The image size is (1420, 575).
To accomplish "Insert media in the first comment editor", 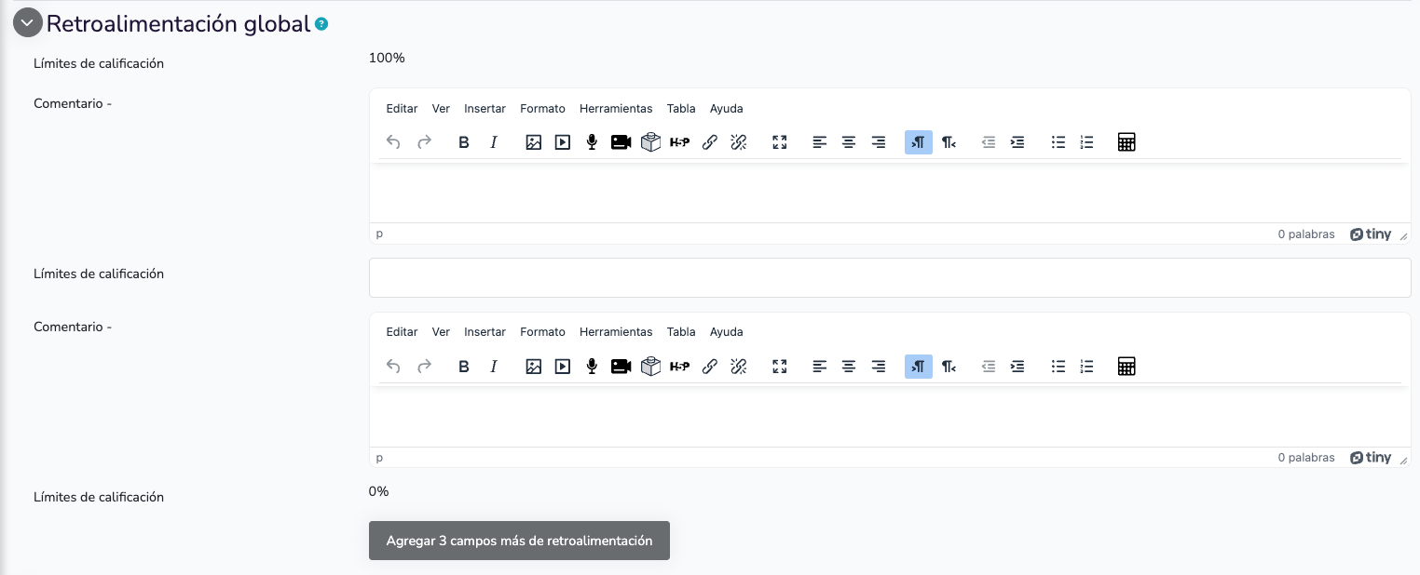I will click(563, 142).
